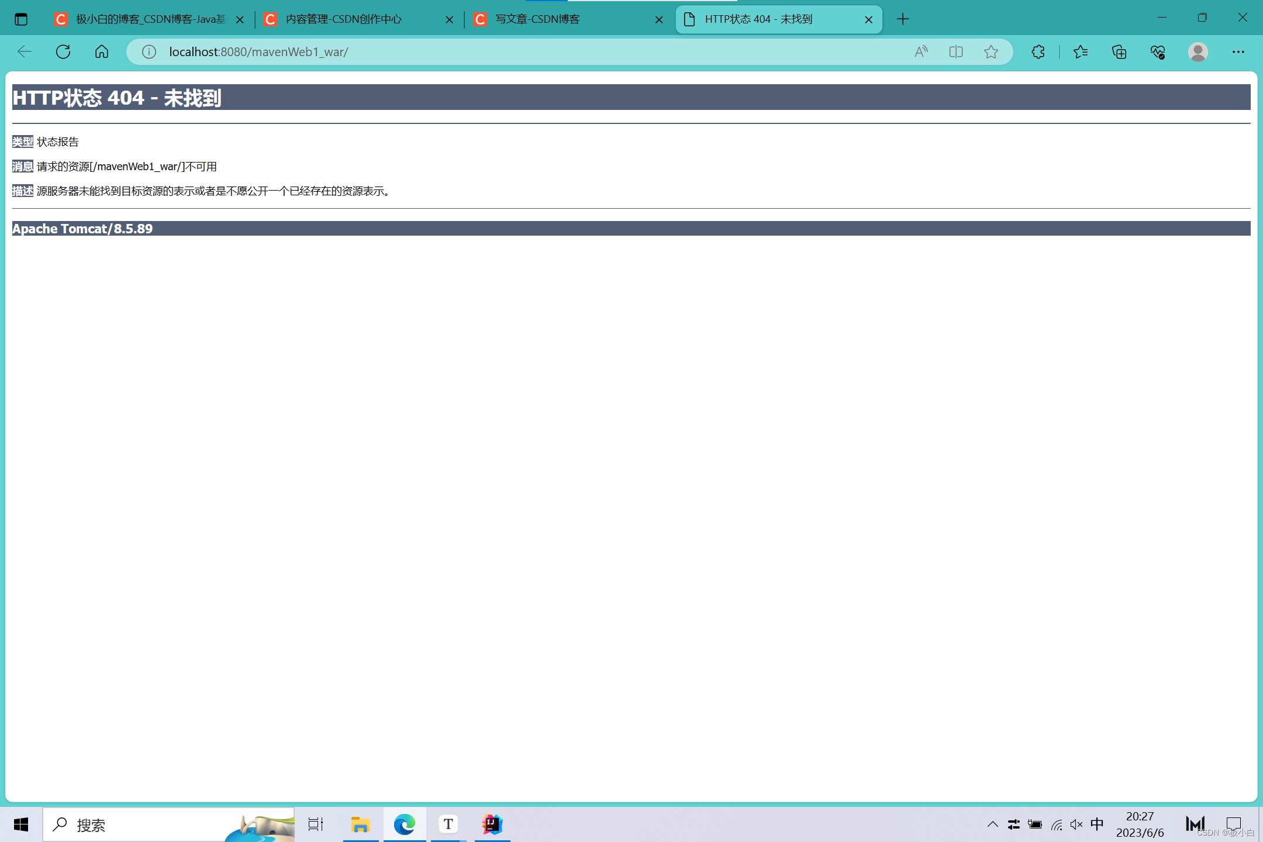The width and height of the screenshot is (1263, 842).
Task: Toggle the 中 input method indicator
Action: (1097, 824)
